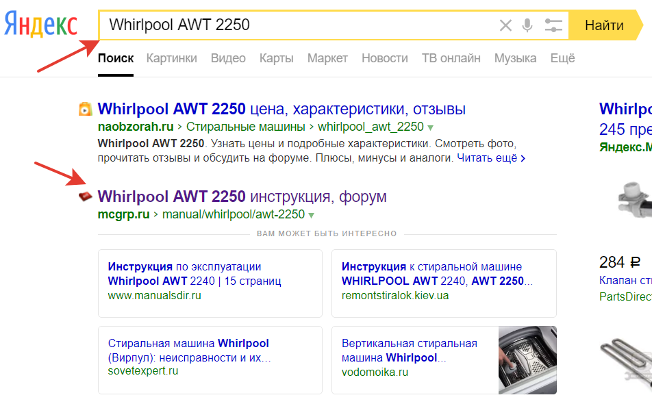Switch to the Видео tab
This screenshot has width=652, height=406.
pyautogui.click(x=228, y=58)
